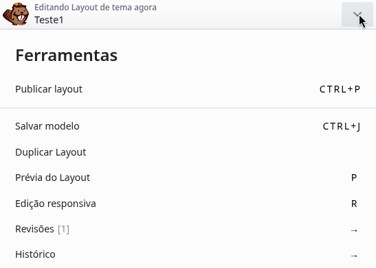Click the arrow icon next to Revisões
Image resolution: width=376 pixels, height=268 pixels.
tap(354, 230)
